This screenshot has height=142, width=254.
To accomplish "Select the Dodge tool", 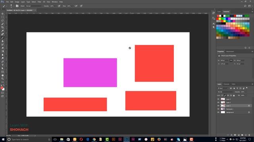I will 2,58.
